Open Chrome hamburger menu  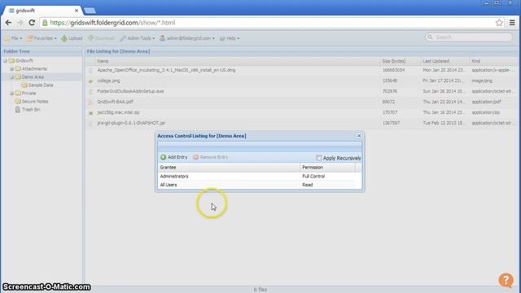point(512,23)
